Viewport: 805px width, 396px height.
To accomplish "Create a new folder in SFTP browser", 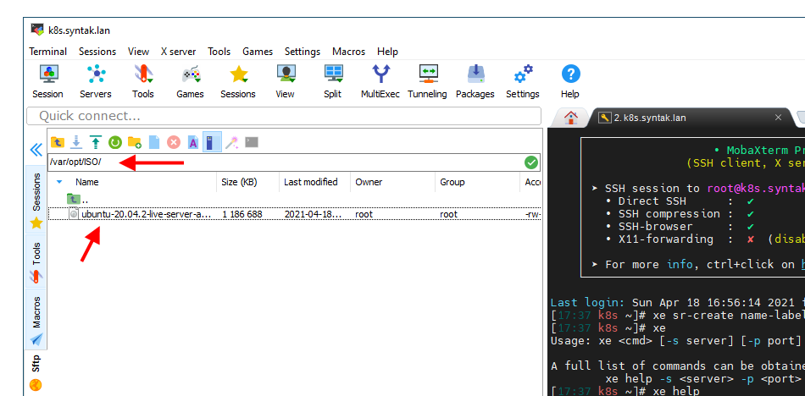I will [x=134, y=142].
